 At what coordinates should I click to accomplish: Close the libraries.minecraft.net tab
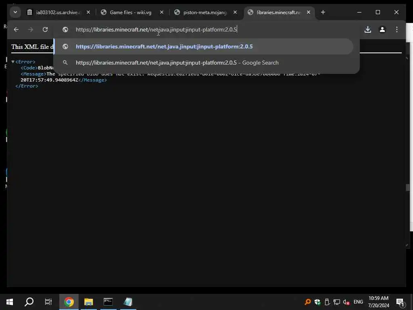309,13
